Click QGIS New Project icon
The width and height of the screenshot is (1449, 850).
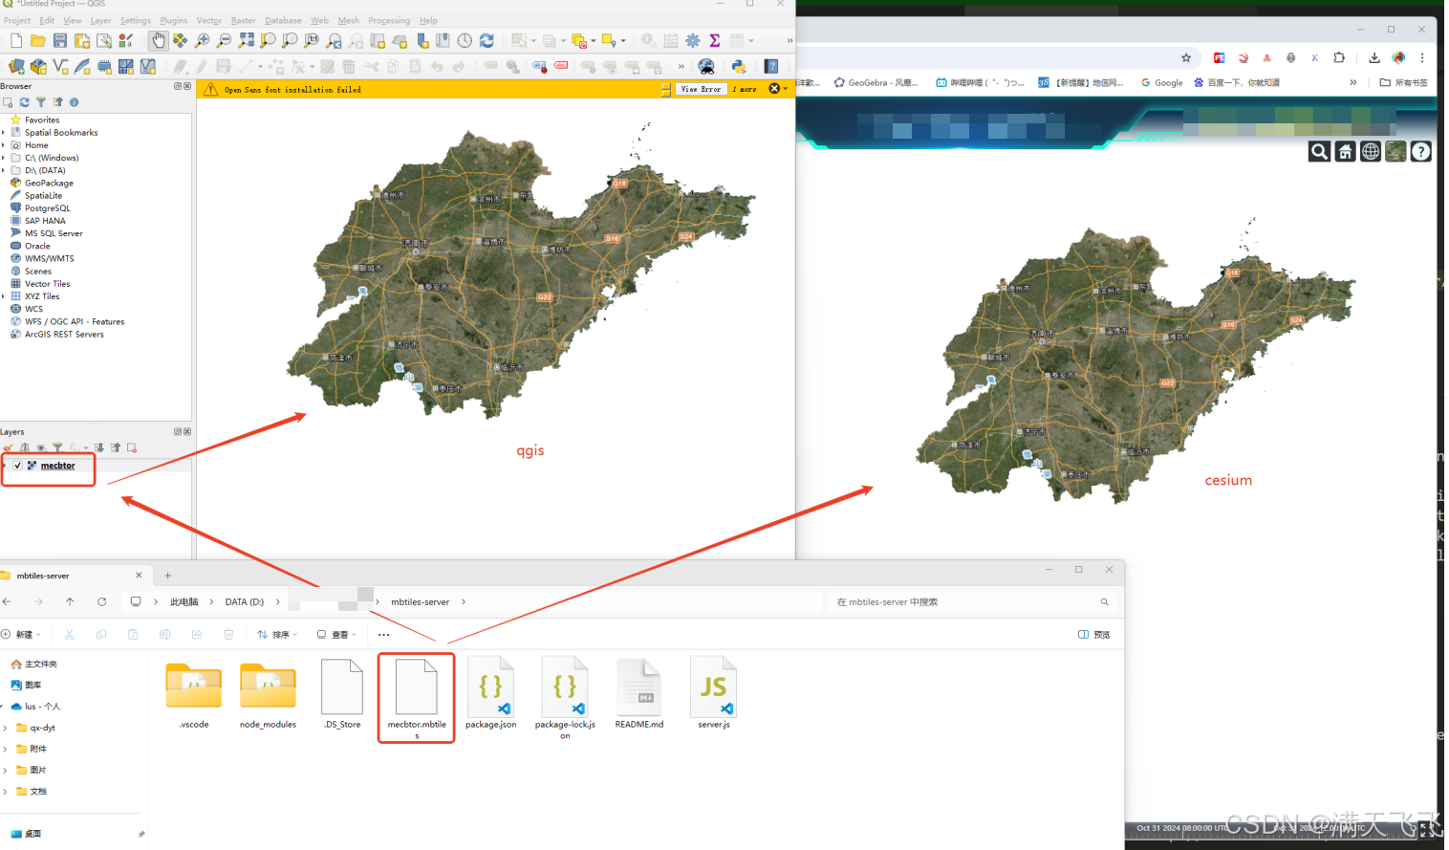point(16,41)
